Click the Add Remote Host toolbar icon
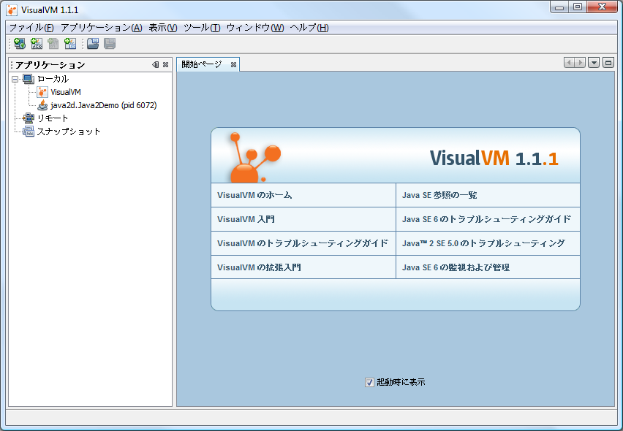The height and width of the screenshot is (431, 623). click(19, 44)
